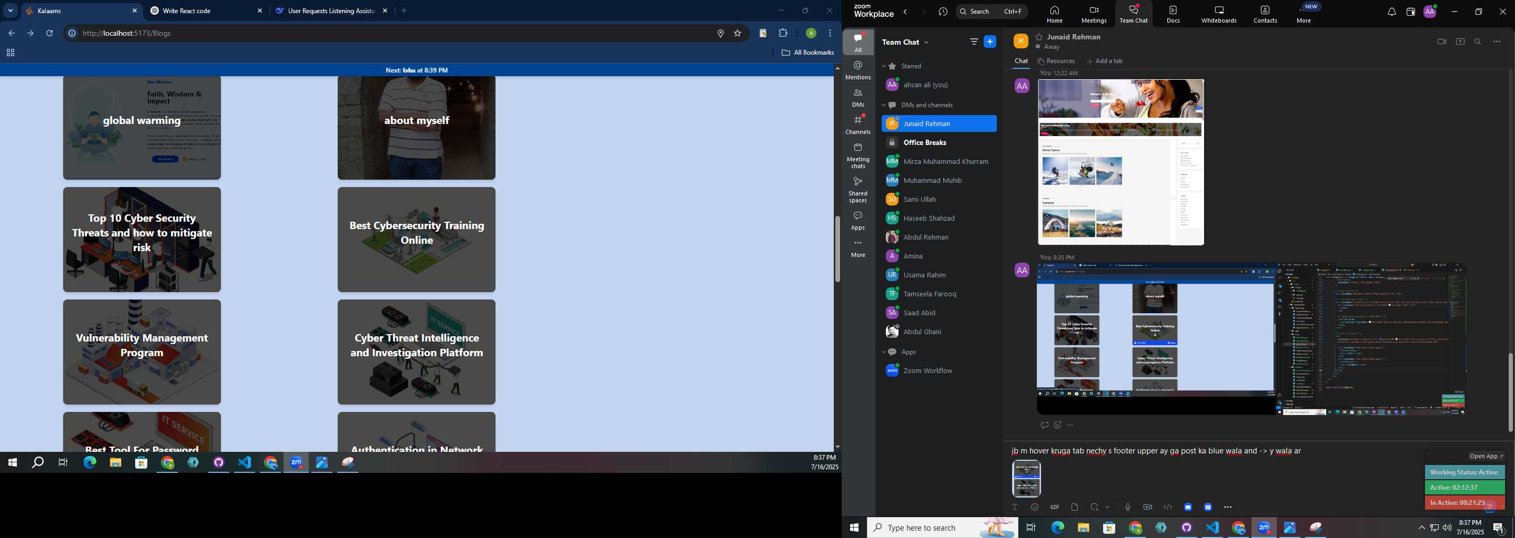
Task: Select the All chats sidebar item
Action: [858, 42]
